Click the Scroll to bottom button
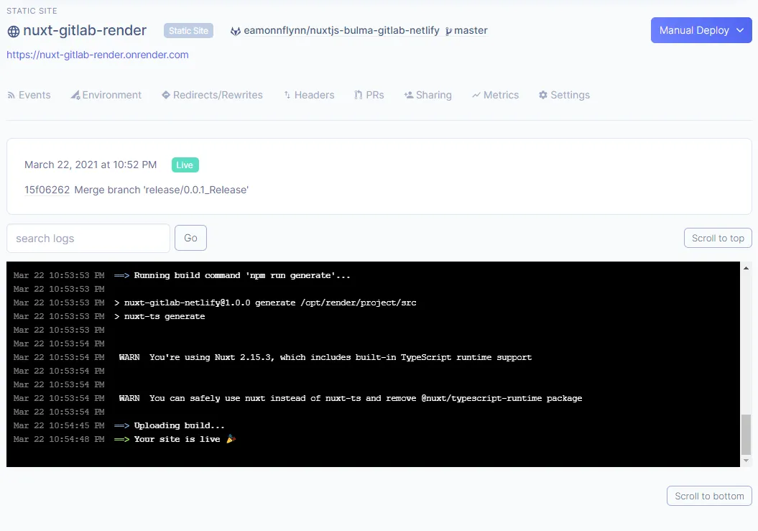Viewport: 758px width, 531px height. pos(709,497)
